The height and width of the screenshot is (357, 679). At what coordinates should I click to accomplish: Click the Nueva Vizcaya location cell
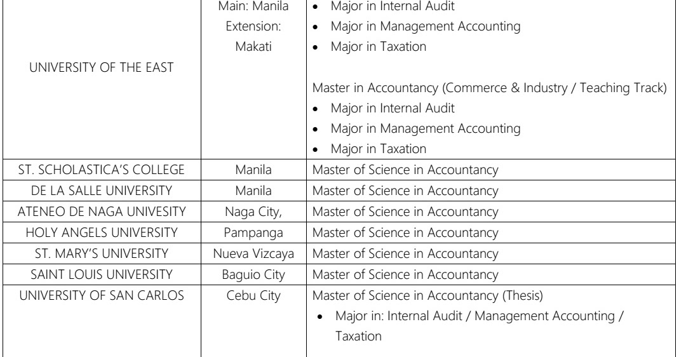(253, 254)
